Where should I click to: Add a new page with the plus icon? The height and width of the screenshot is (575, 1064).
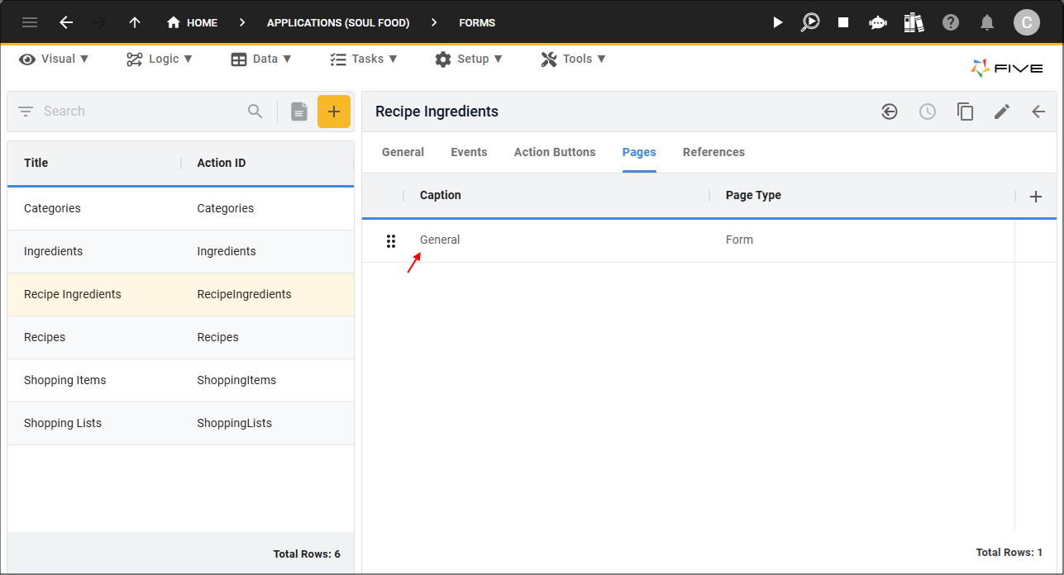(1036, 197)
